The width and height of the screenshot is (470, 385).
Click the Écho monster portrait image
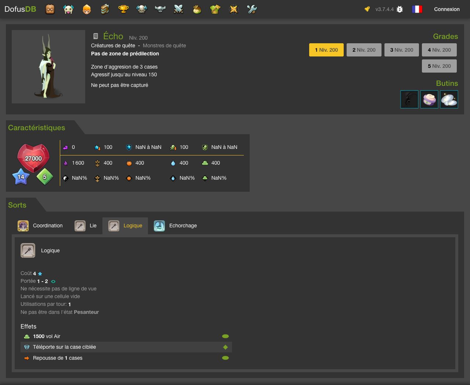click(48, 67)
